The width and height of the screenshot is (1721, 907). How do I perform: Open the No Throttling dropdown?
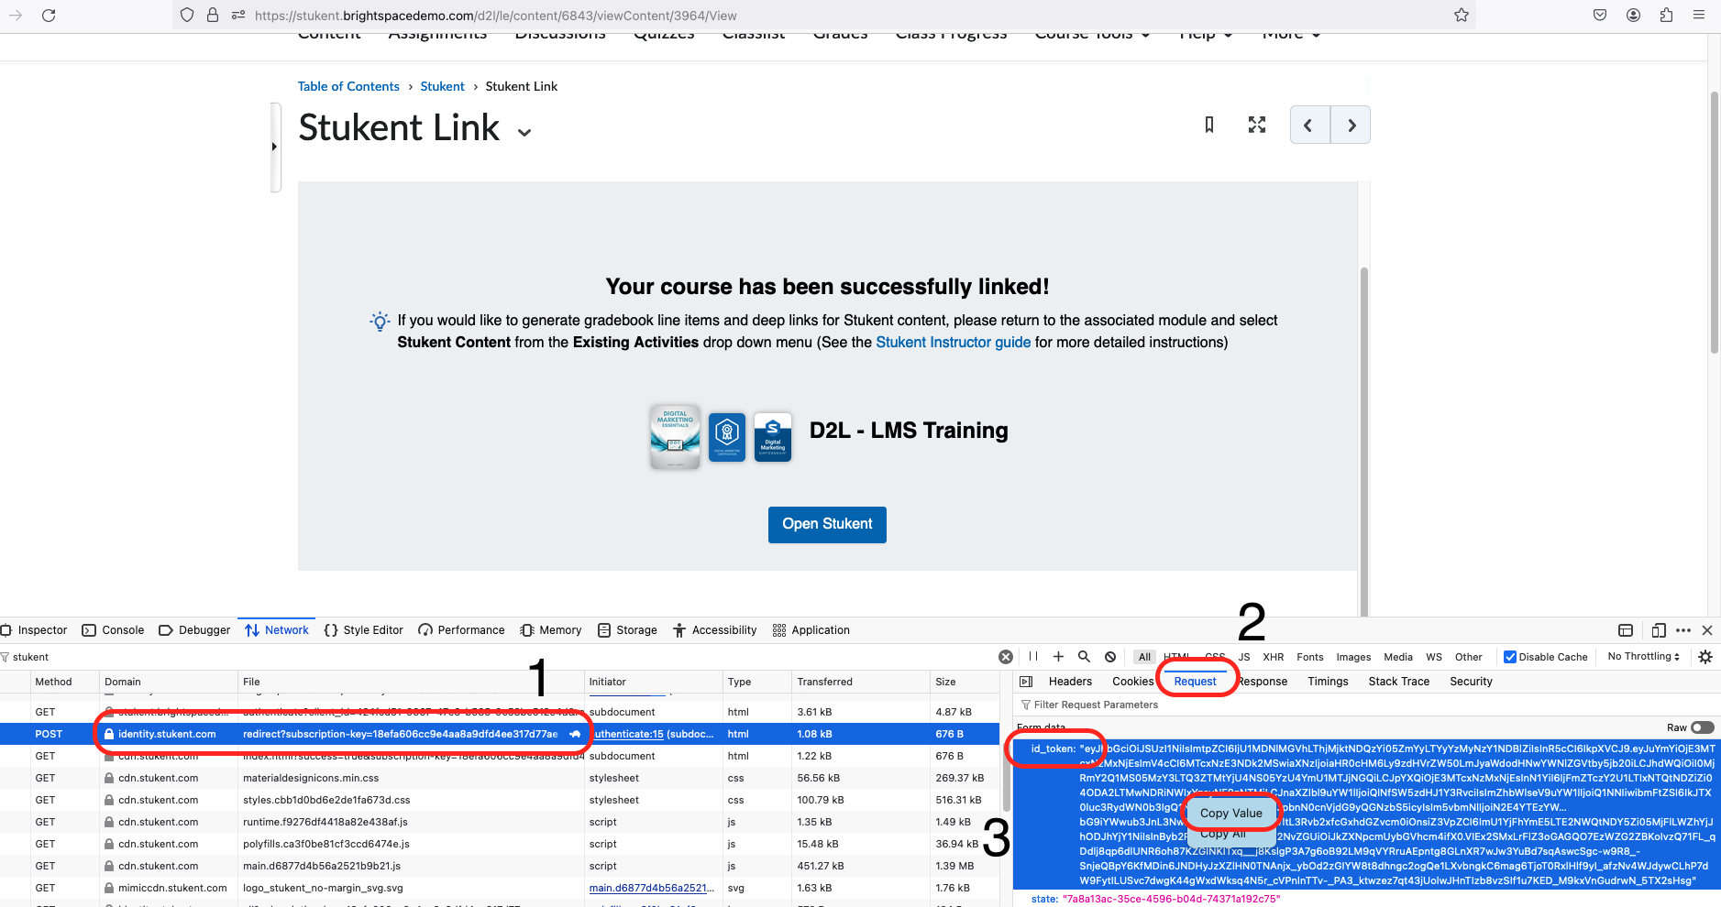1644,657
